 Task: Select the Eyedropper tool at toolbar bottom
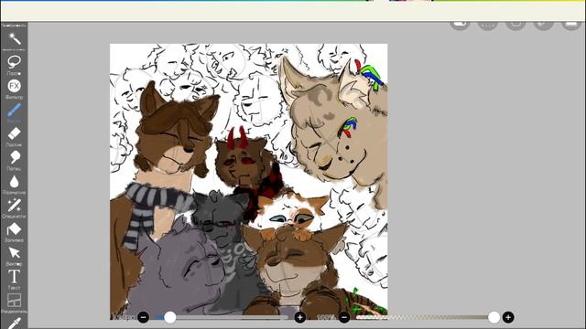(15, 323)
